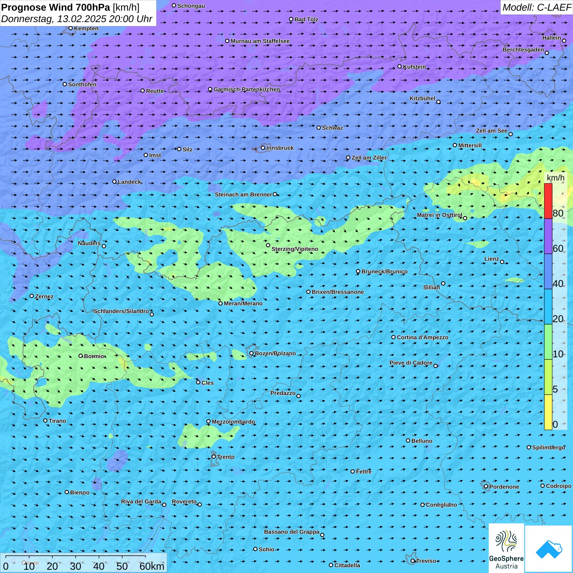This screenshot has width=573, height=573.
Task: Click the "Mezzolombardo" label
Action: [233, 422]
